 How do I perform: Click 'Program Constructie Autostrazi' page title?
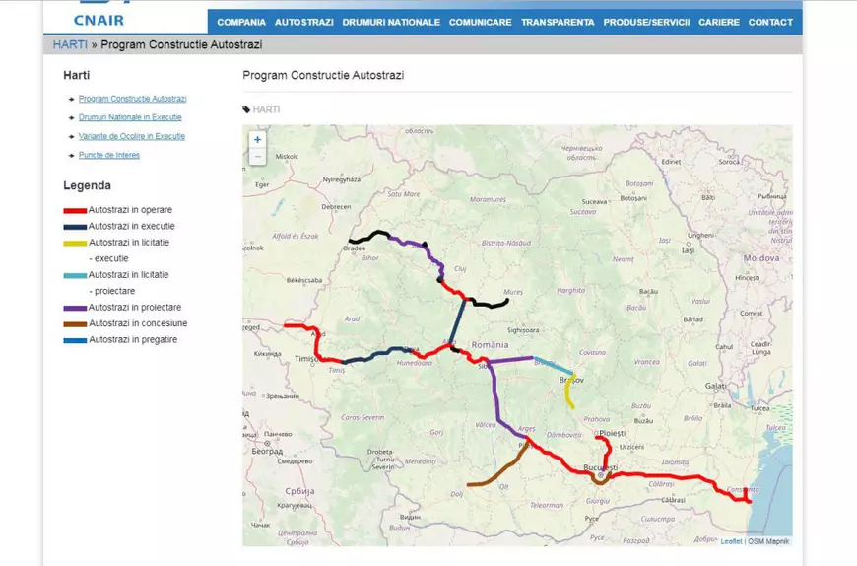tap(323, 76)
